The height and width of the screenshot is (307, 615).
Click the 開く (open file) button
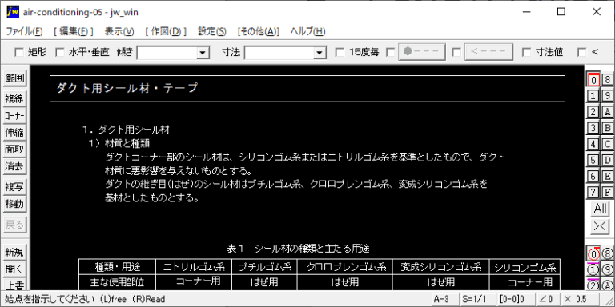14,269
